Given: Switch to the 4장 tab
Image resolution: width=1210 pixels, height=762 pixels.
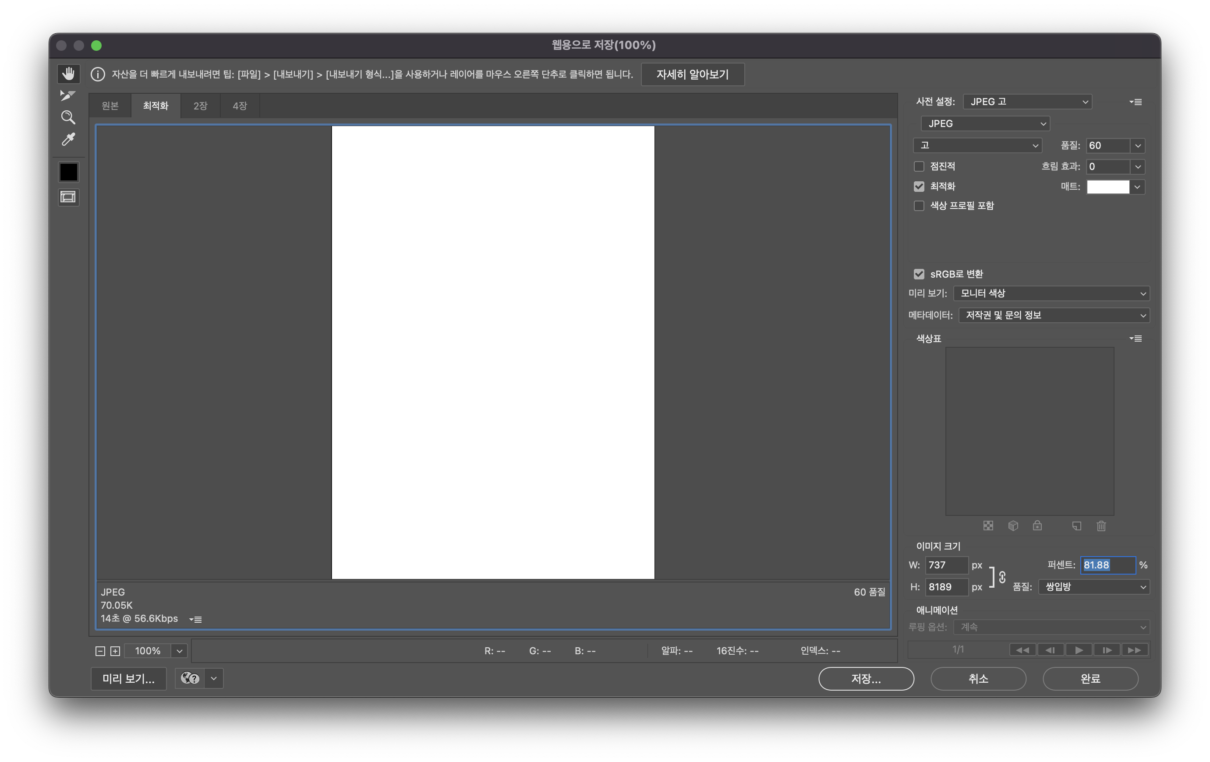Looking at the screenshot, I should coord(240,106).
